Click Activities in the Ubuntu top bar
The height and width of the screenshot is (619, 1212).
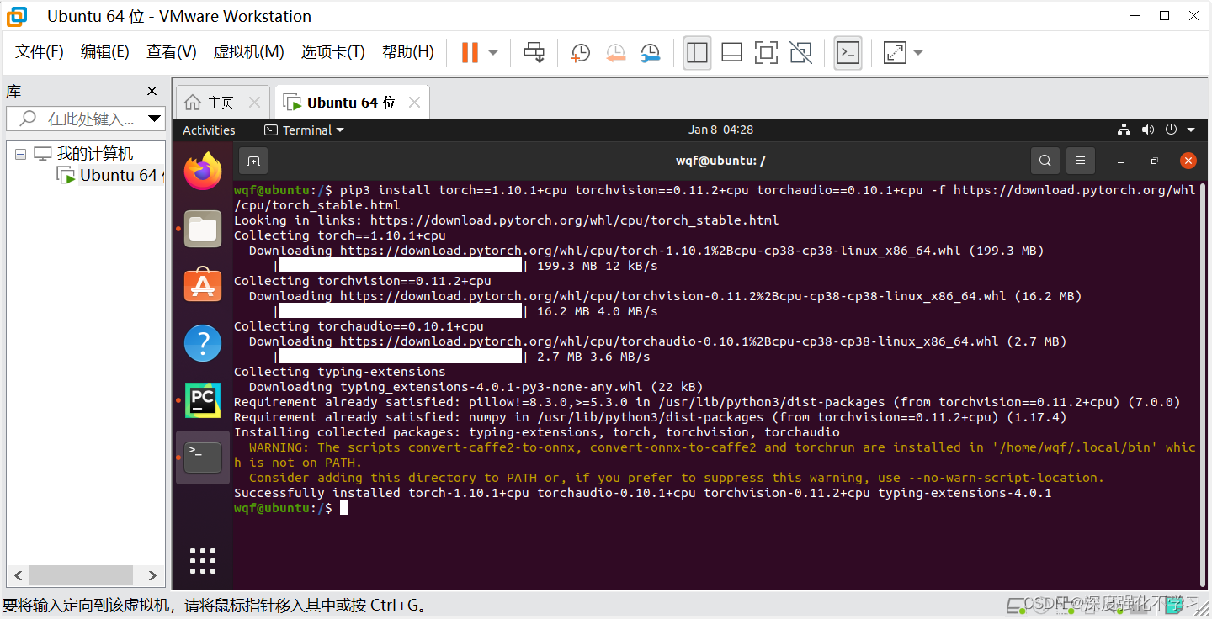click(209, 130)
